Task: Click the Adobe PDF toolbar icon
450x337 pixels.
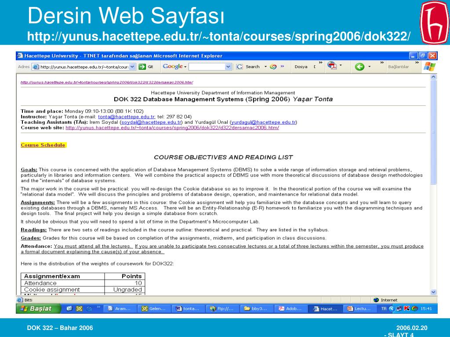Action: [x=332, y=66]
